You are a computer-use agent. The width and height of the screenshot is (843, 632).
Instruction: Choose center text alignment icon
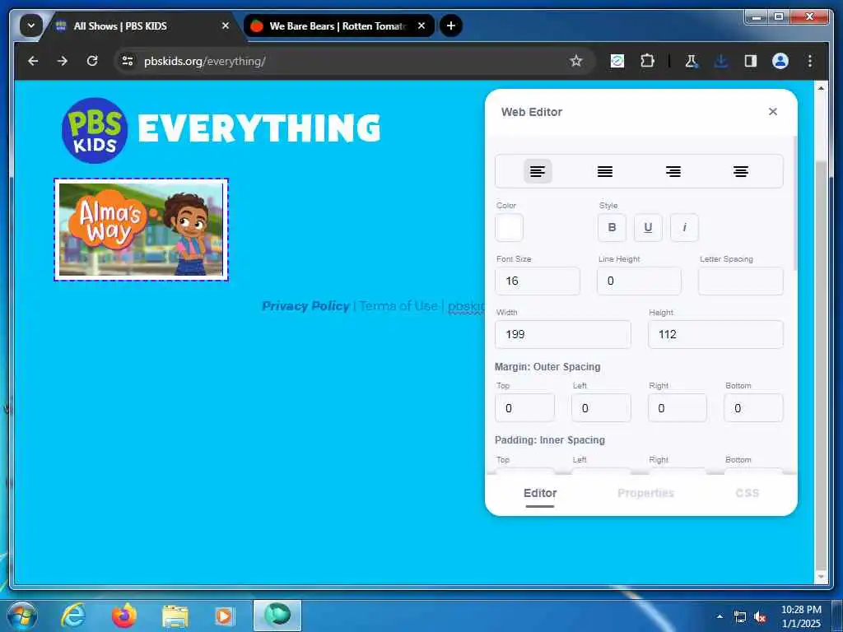coord(741,171)
